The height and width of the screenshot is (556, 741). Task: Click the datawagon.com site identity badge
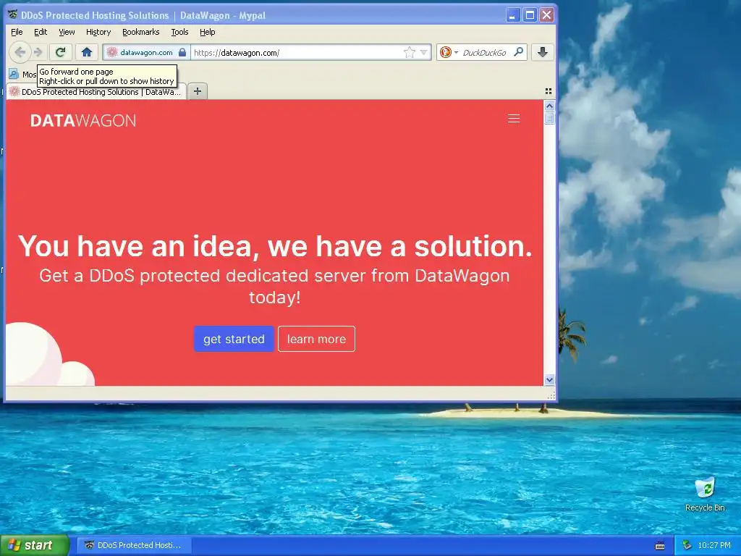[146, 52]
